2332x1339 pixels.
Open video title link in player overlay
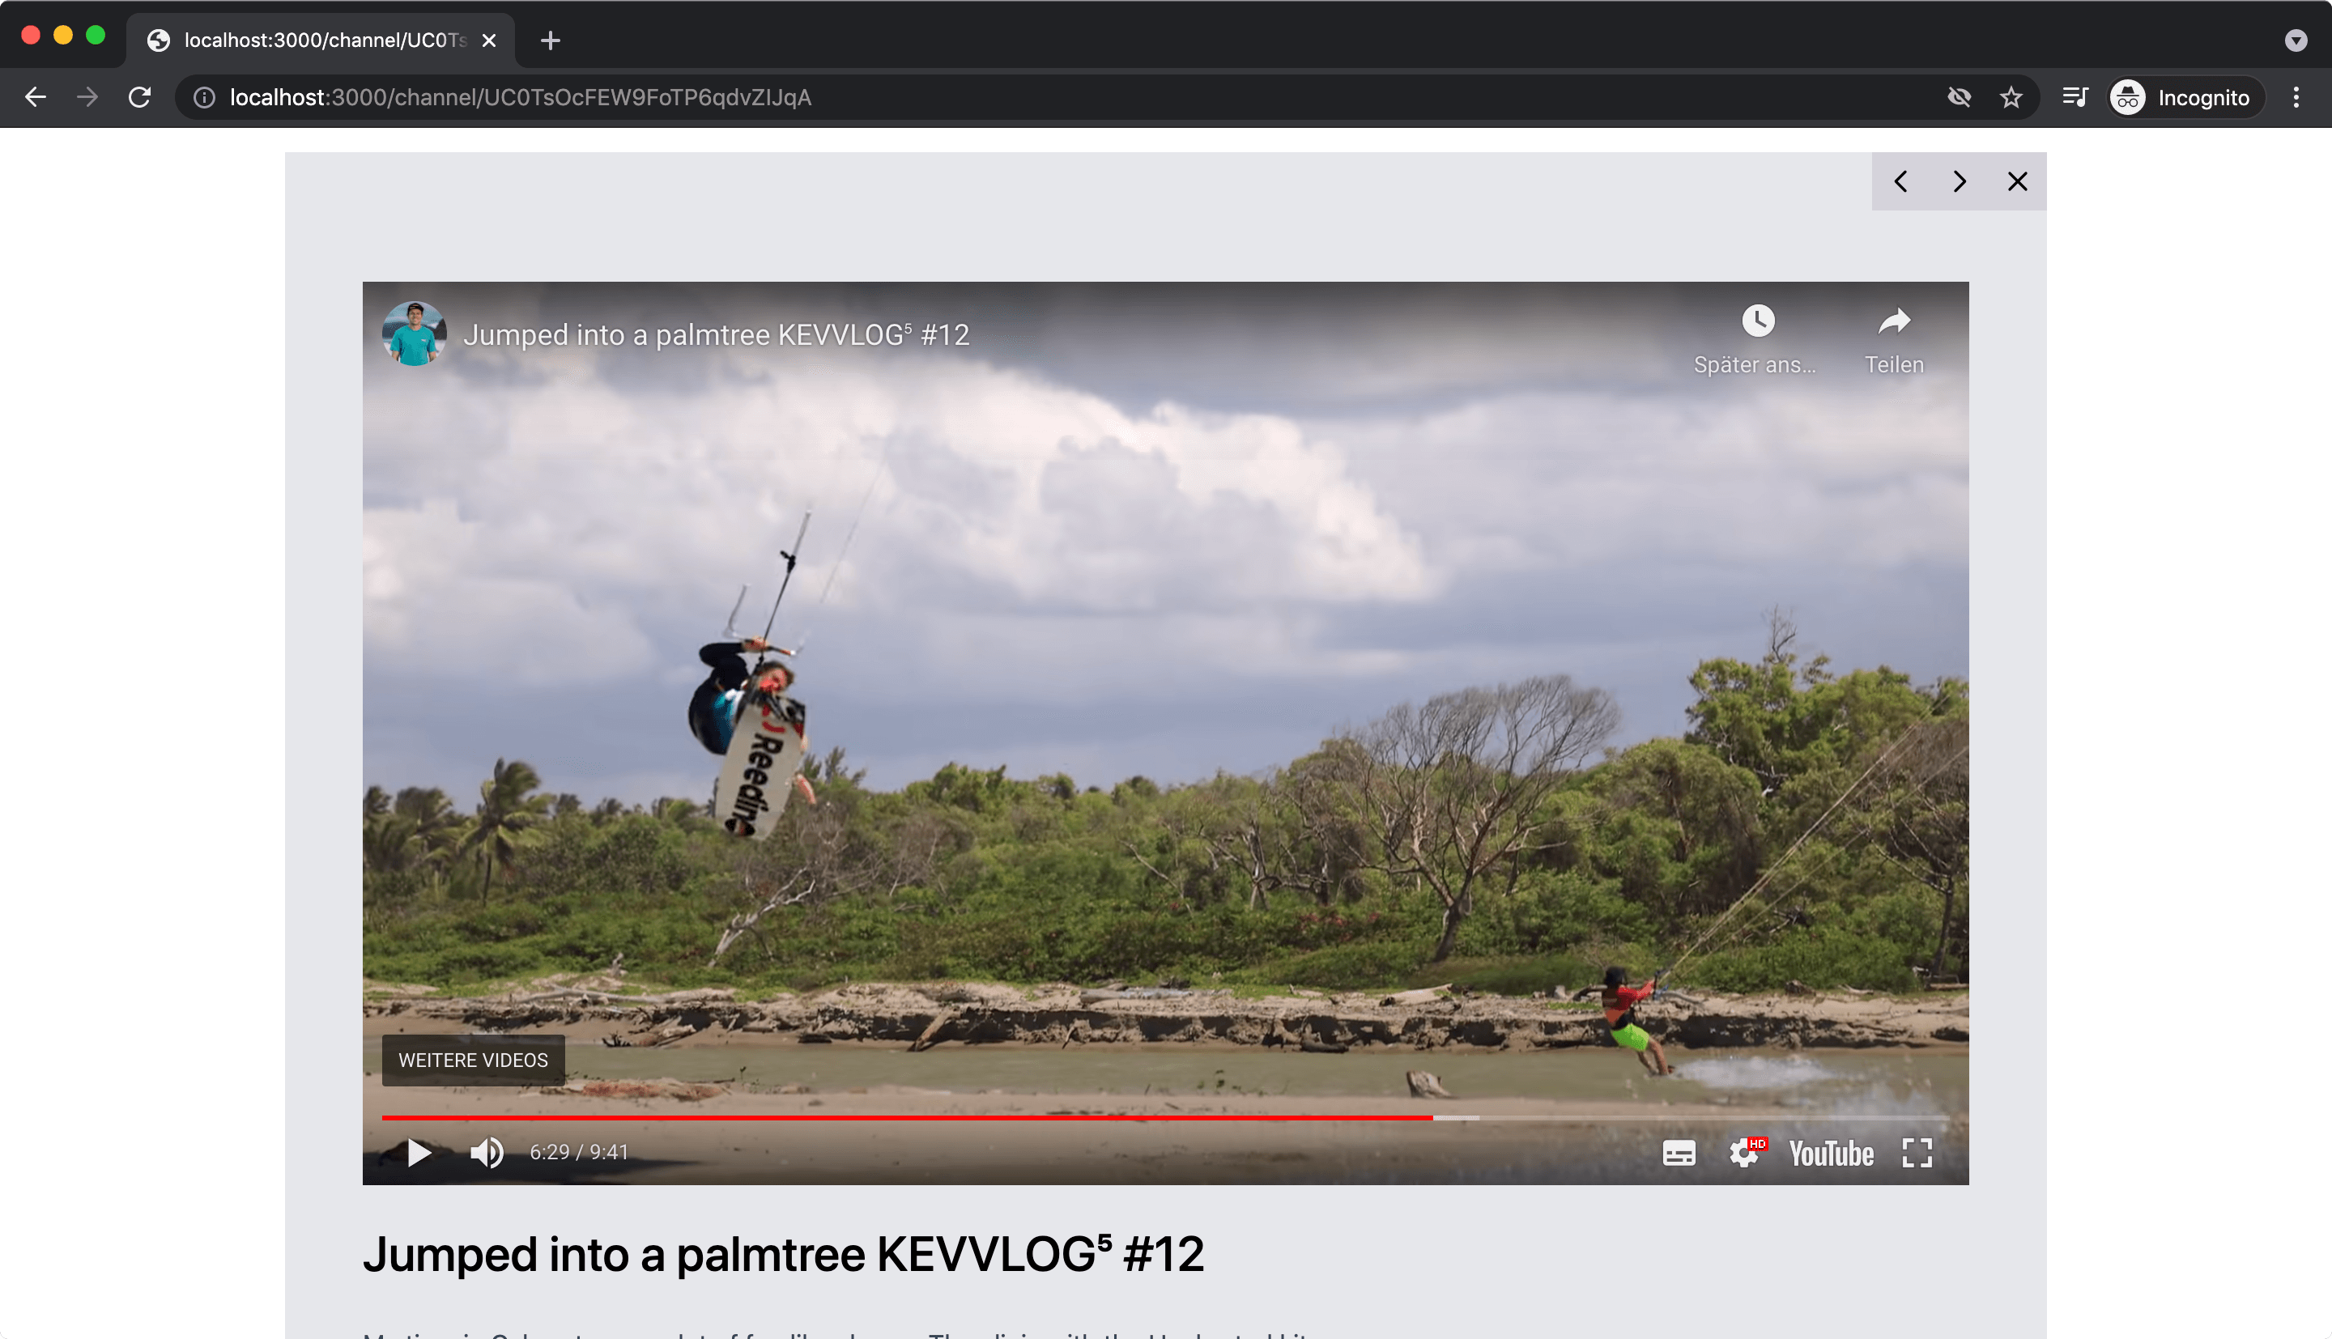[x=717, y=335]
